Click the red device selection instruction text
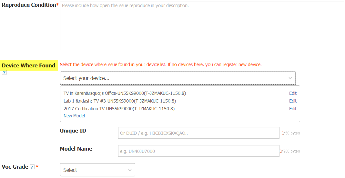 point(161,64)
